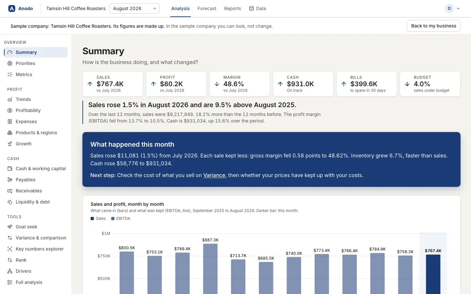Click the Products & regions icon

[10, 133]
